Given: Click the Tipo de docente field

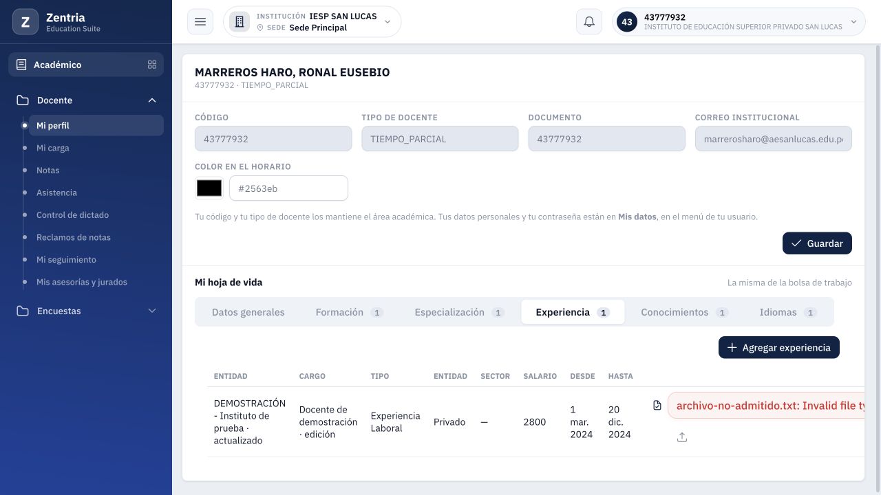Looking at the screenshot, I should coord(440,139).
